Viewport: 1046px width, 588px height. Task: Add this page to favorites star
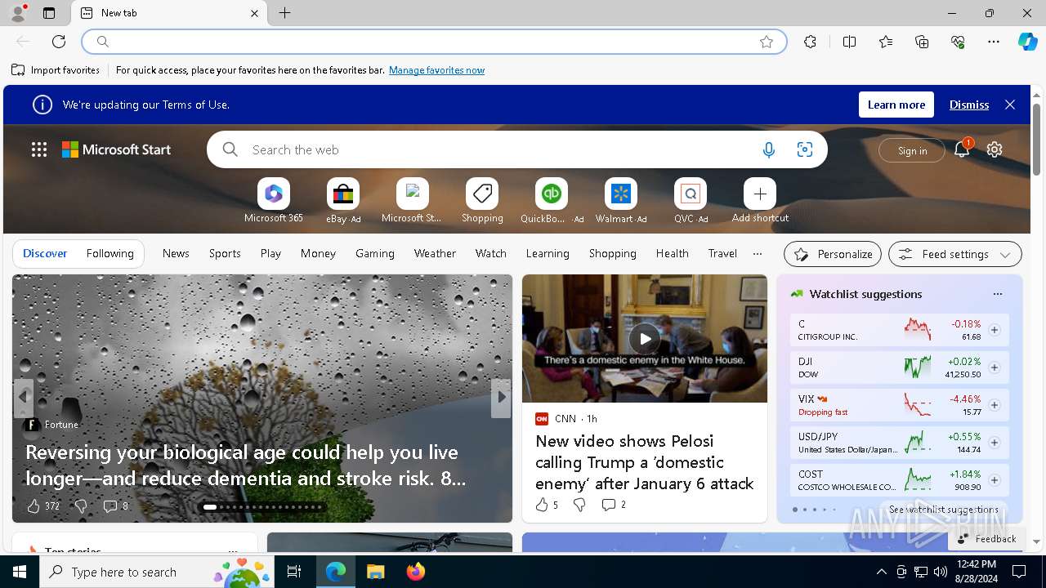(767, 42)
